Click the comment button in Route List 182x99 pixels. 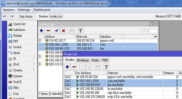tap(98, 67)
